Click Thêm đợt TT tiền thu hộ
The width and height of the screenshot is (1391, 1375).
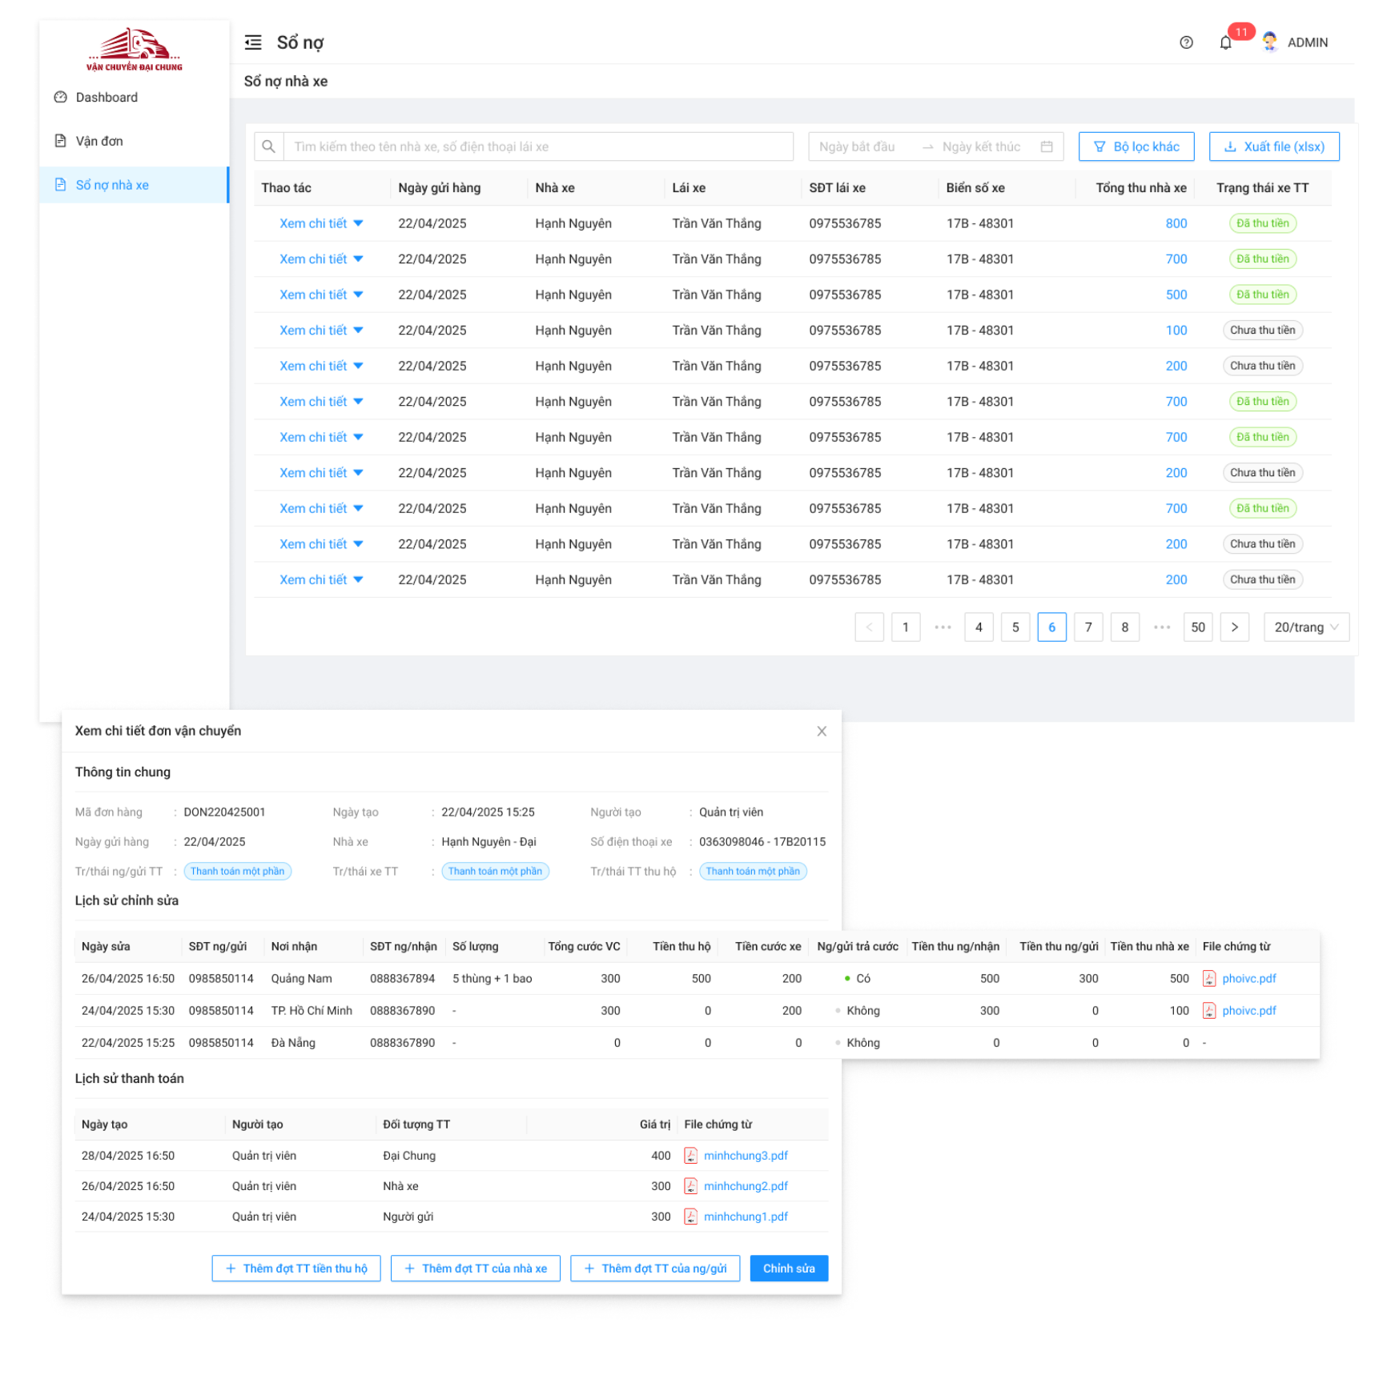point(296,1268)
